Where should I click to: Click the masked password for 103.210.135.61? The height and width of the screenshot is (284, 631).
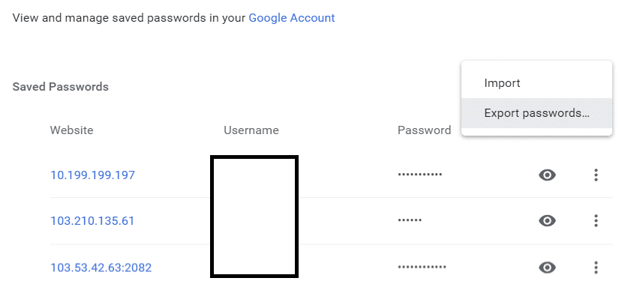pos(410,220)
